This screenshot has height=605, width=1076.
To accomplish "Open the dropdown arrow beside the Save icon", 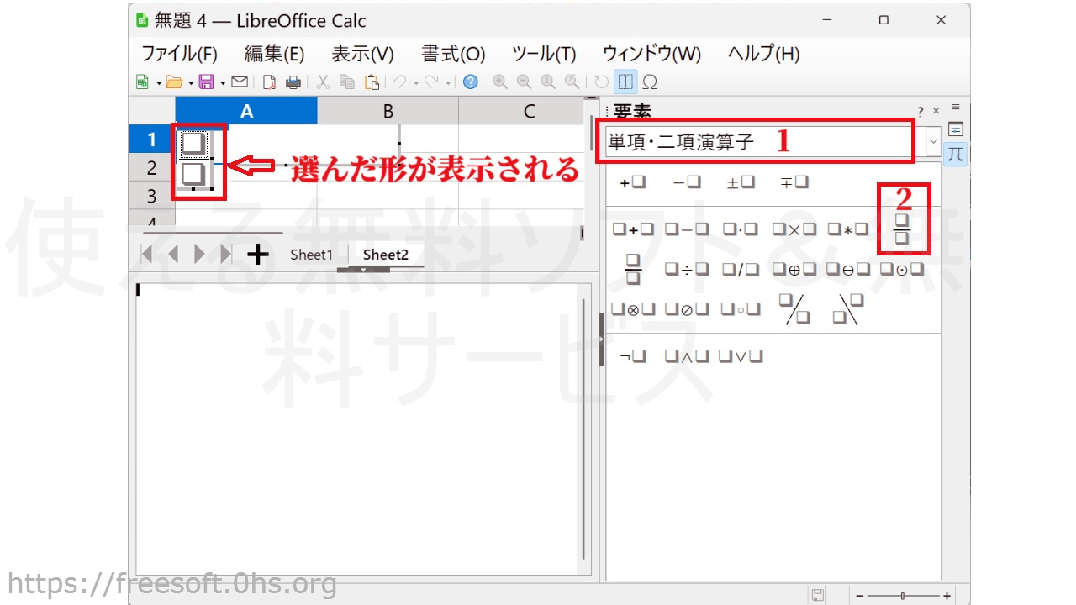I will pyautogui.click(x=223, y=82).
